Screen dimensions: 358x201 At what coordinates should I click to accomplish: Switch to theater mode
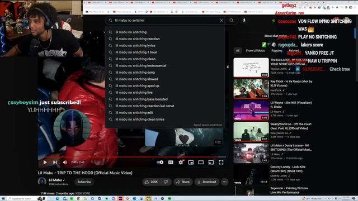click(x=201, y=162)
